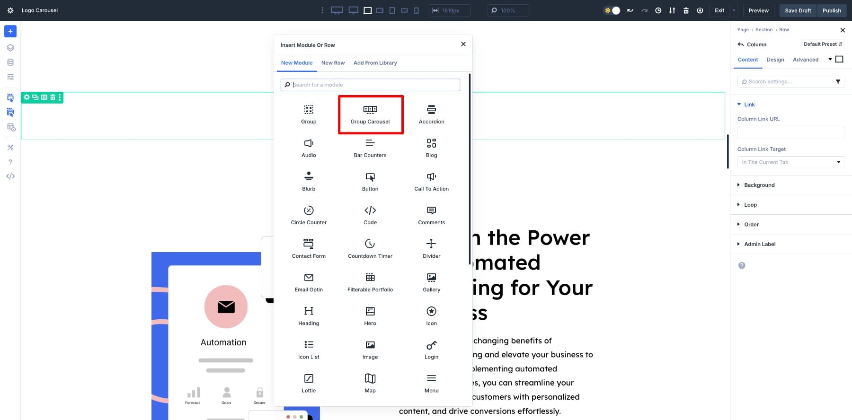
Task: Expand the Background settings section
Action: [x=759, y=185]
